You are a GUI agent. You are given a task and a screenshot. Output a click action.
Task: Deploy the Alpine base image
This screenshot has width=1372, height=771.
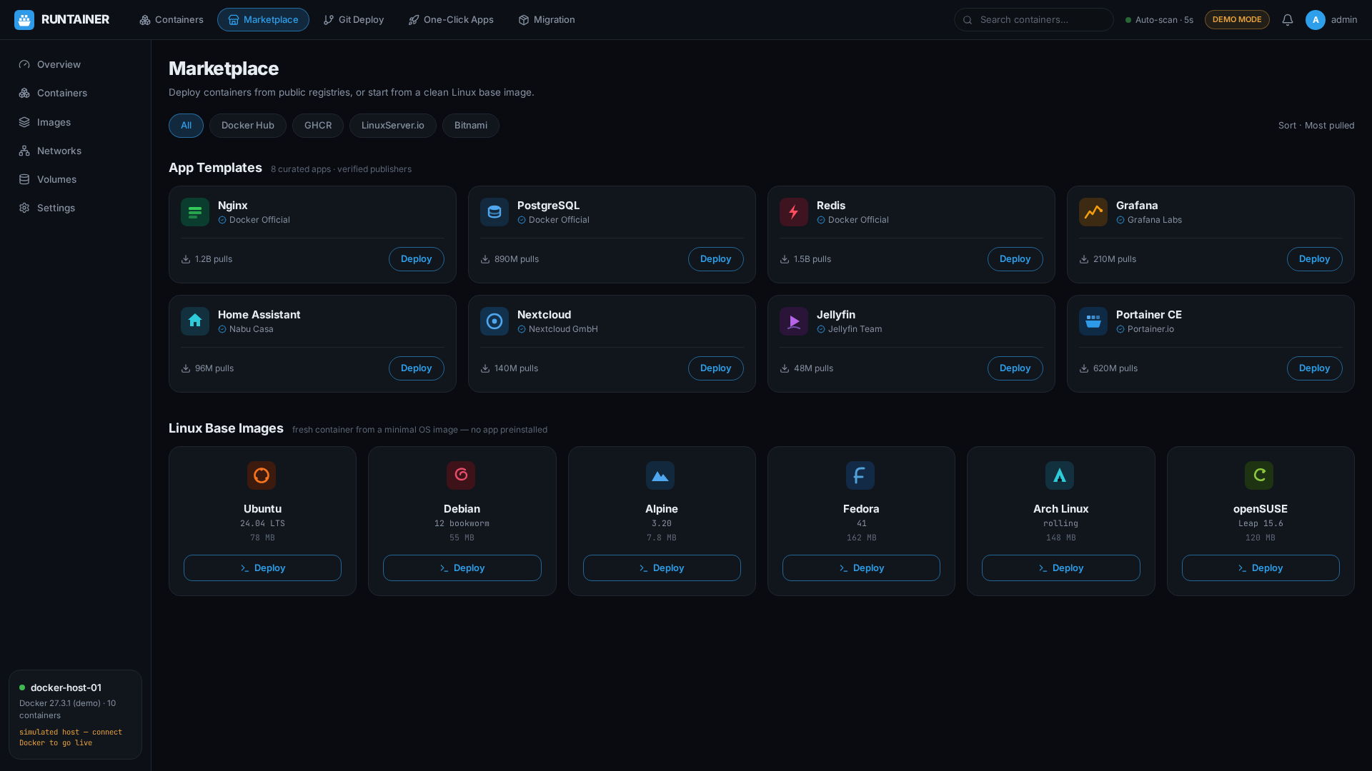coord(662,568)
